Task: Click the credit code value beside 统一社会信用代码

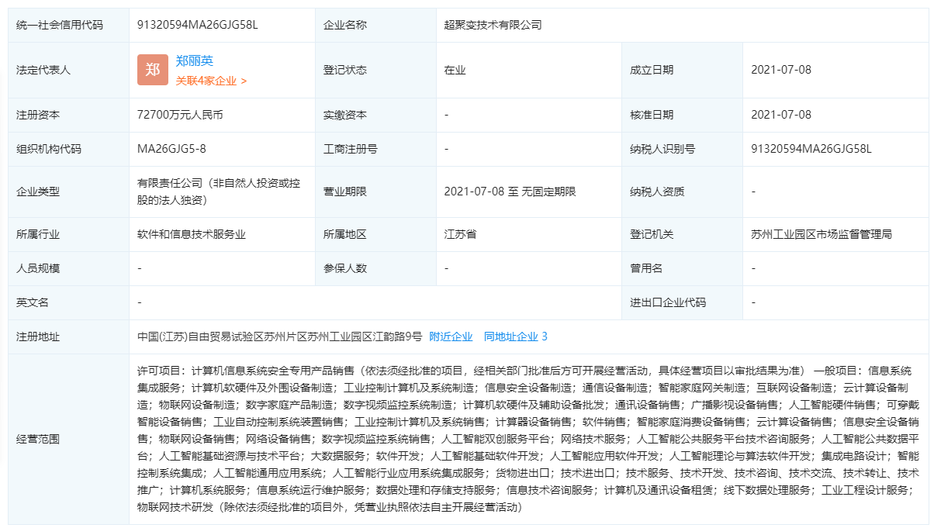Action: (197, 24)
